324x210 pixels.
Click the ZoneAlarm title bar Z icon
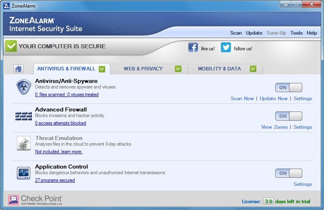click(6, 6)
